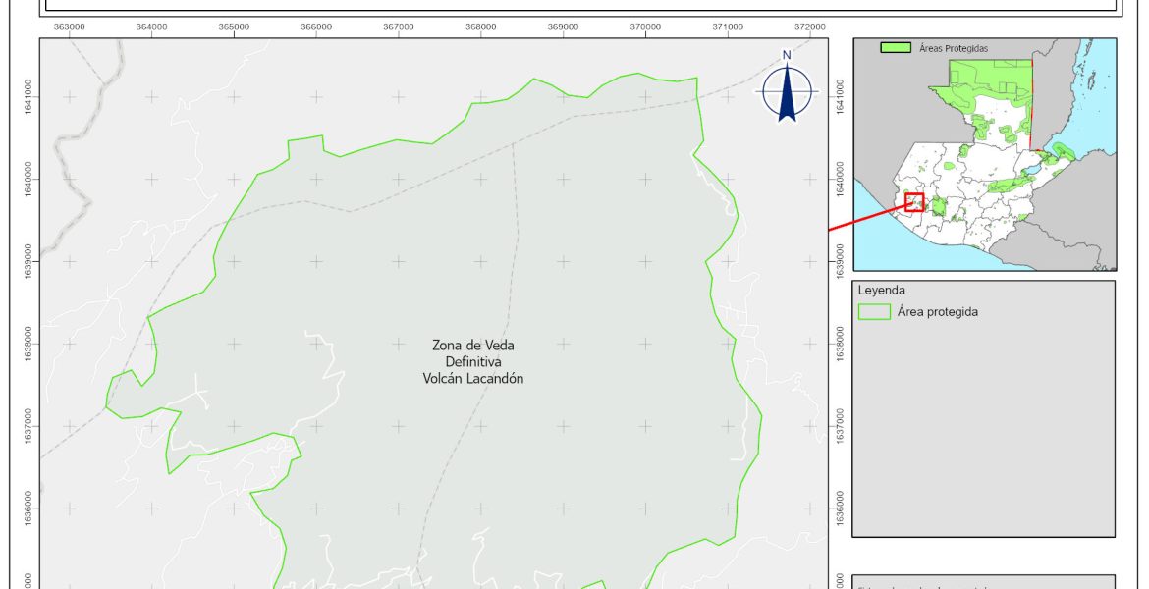Click the 368000 top coordinate label
Screen dimensions: 1149x589
480,27
